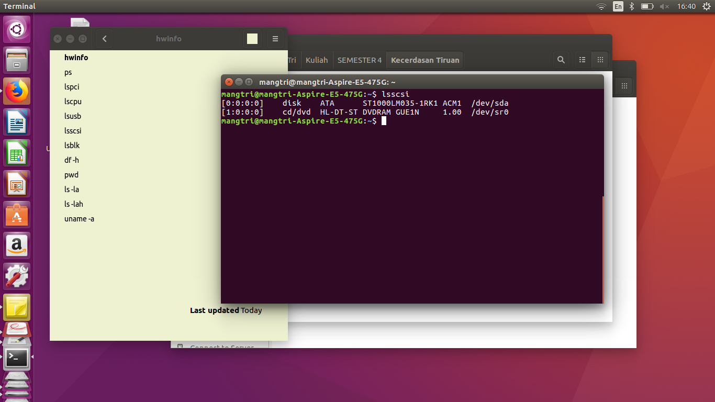Open the Wi-Fi network menu from top panel
This screenshot has width=715, height=402.
(x=601, y=6)
